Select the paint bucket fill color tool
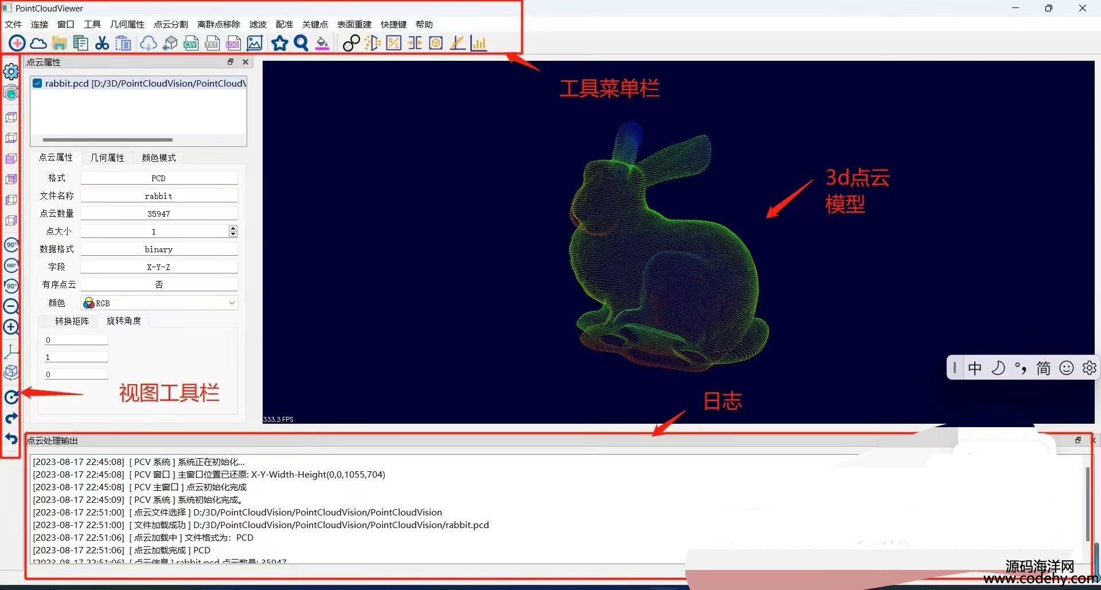The height and width of the screenshot is (590, 1101). (322, 43)
